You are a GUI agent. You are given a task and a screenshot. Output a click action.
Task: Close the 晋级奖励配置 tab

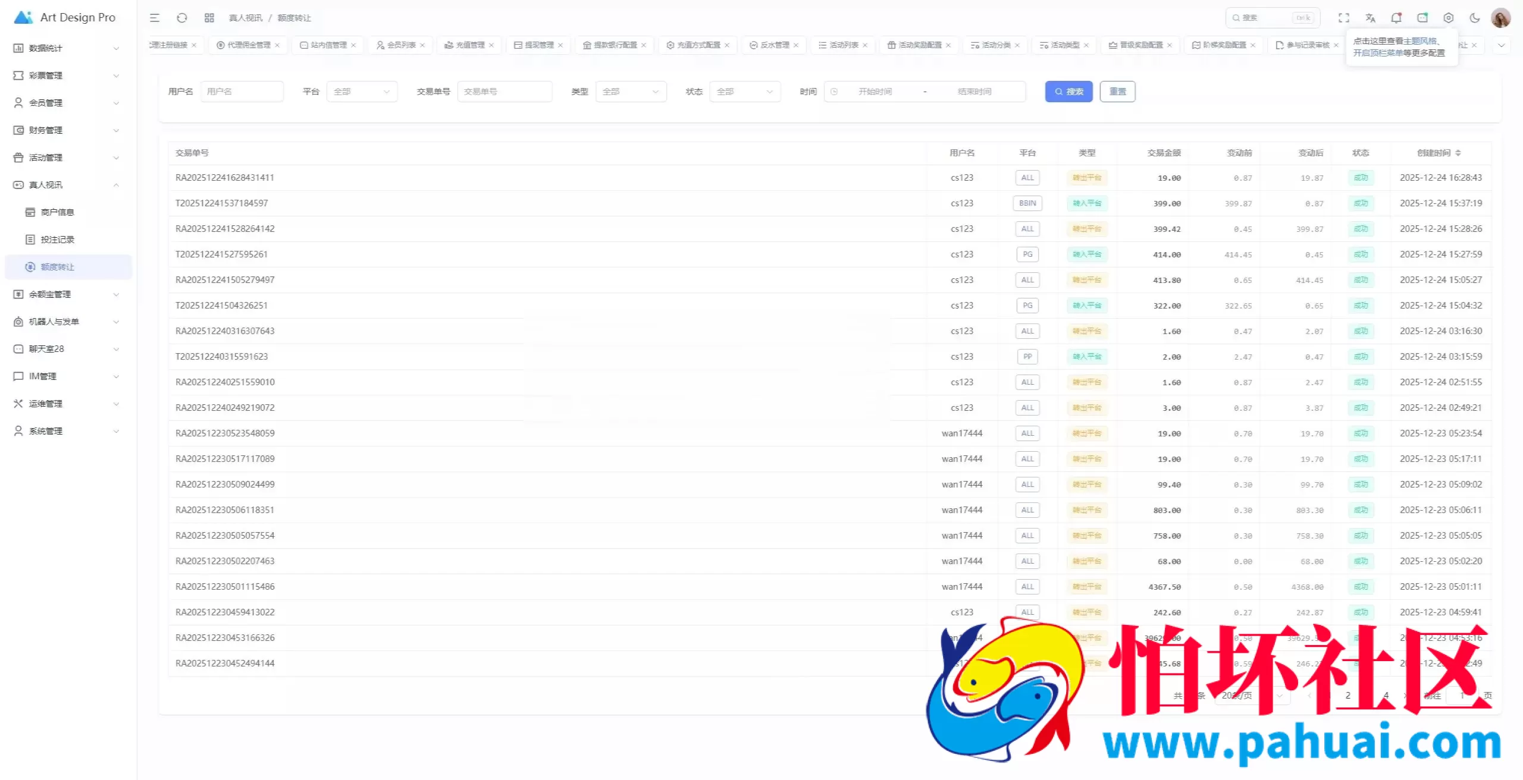point(1170,45)
